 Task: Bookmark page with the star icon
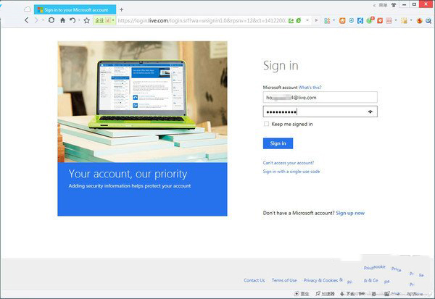tap(87, 20)
